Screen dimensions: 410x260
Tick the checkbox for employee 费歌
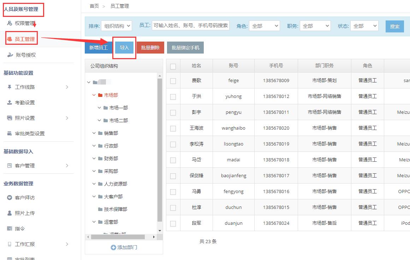pyautogui.click(x=173, y=81)
